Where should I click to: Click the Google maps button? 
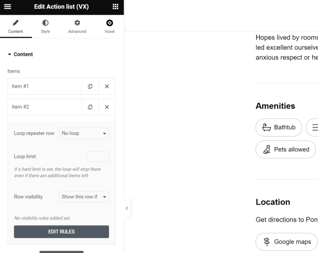(286, 242)
